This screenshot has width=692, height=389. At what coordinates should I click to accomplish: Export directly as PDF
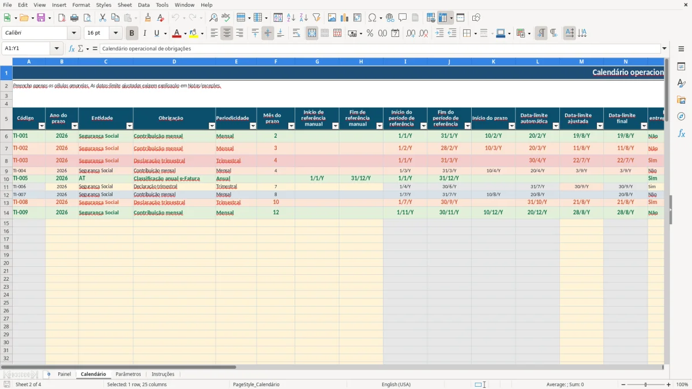pos(62,18)
